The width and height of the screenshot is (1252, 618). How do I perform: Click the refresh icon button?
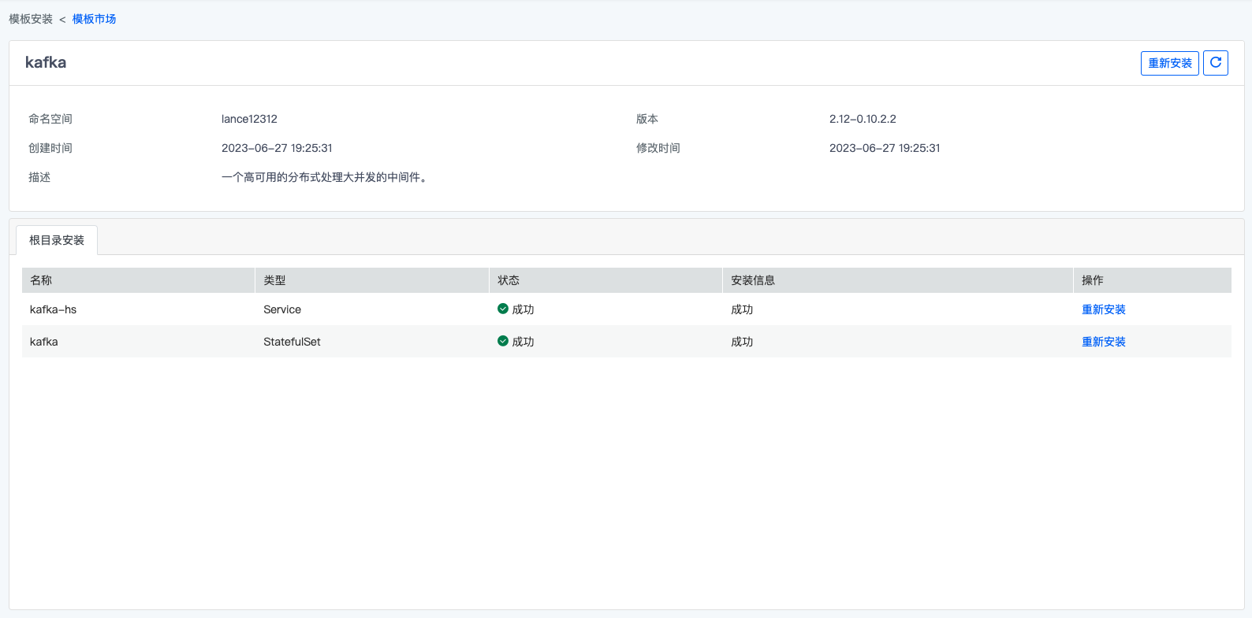[x=1215, y=63]
